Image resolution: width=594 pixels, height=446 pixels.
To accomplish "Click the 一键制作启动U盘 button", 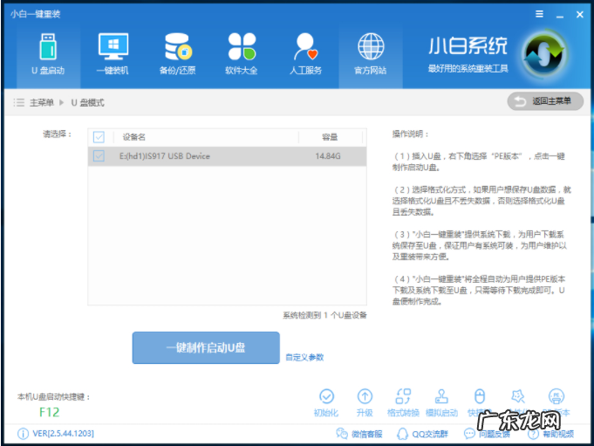I will 206,348.
